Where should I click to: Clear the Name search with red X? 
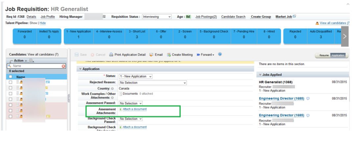tap(63, 66)
